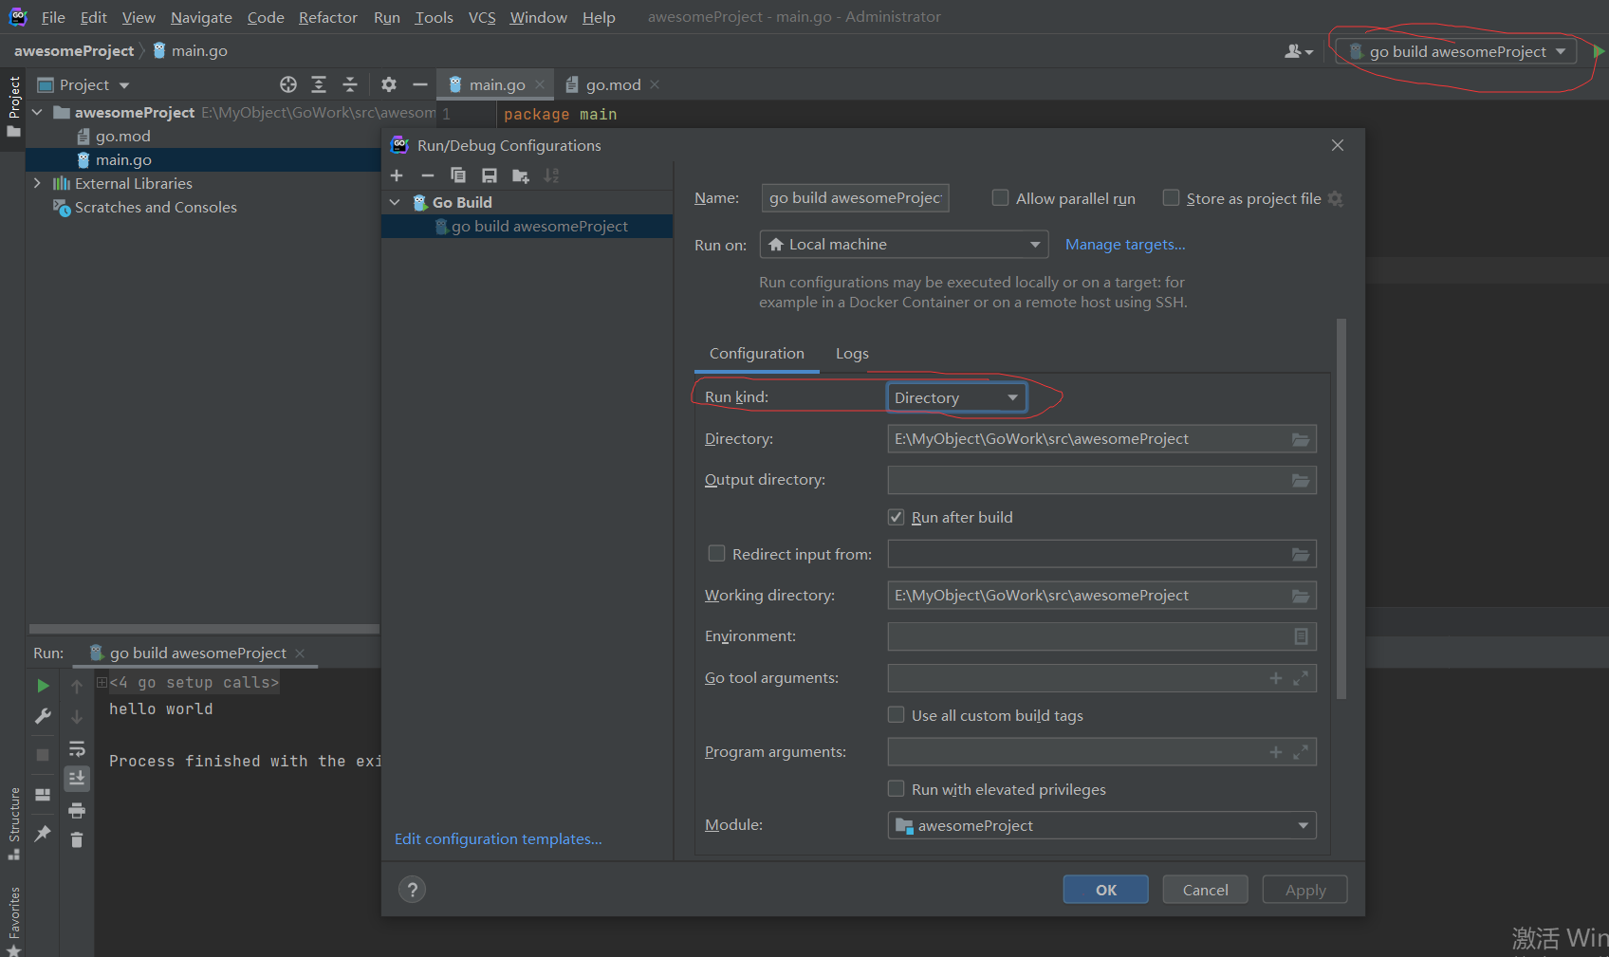Collapse all in Project panel
Image resolution: width=1609 pixels, height=957 pixels.
350,84
